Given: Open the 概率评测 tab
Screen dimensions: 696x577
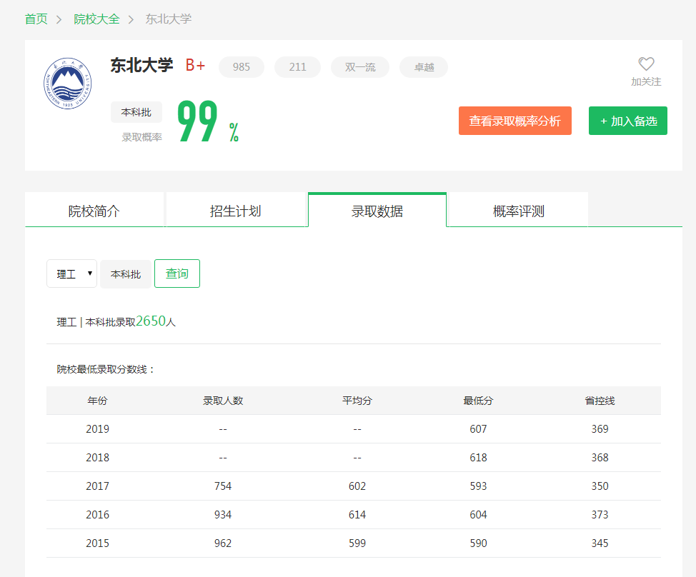Looking at the screenshot, I should 519,211.
